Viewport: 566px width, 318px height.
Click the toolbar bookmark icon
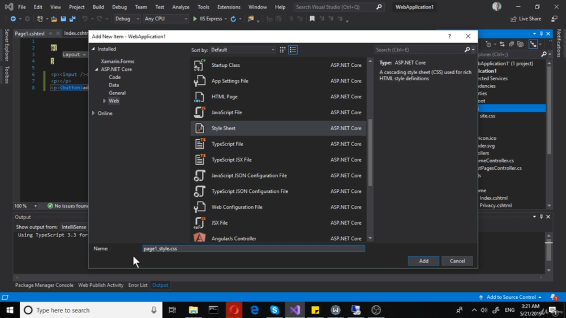pos(312,19)
